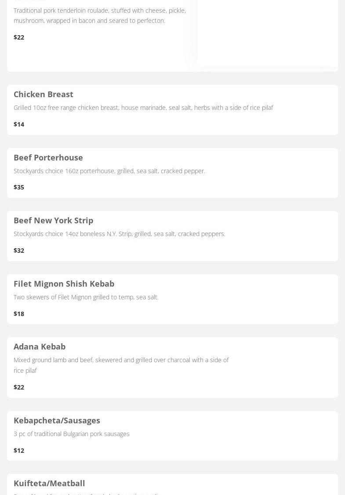
Task: Click the $14 Chicken Breast price
Action: (x=19, y=124)
